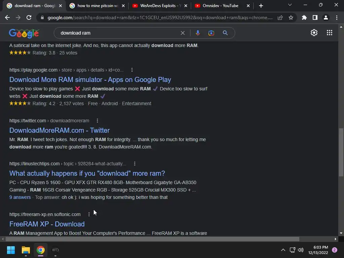
Task: Open more options for softonic.com result
Action: (x=89, y=214)
